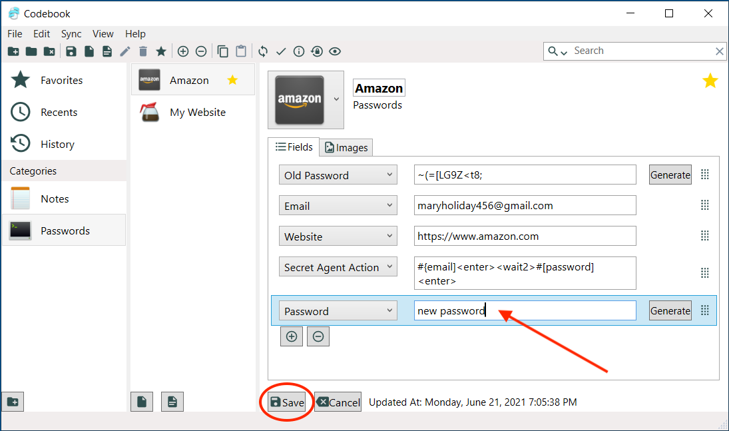Screen dimensions: 729x431
Task: Click the add category folder toolbar icon
Action: pyautogui.click(x=13, y=51)
